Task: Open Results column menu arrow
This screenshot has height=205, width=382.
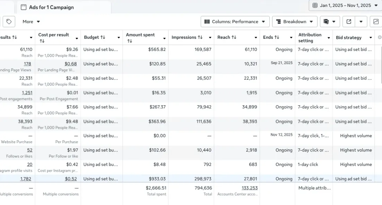Action: [31, 37]
